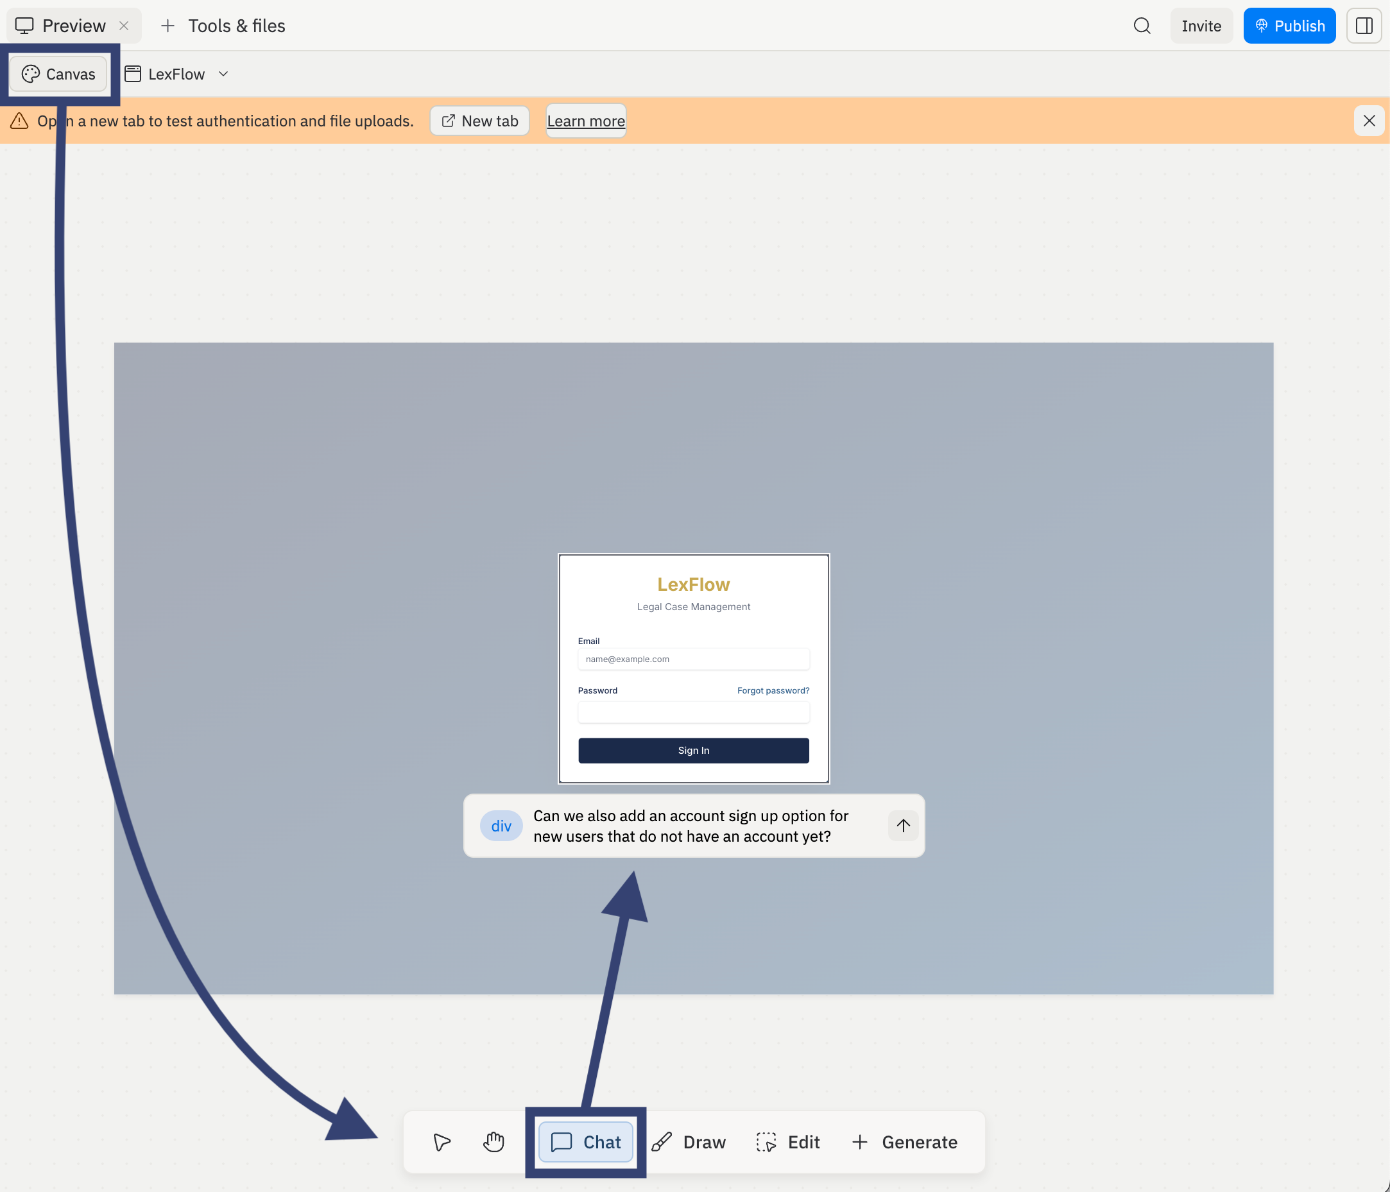Viewport: 1390px width, 1192px height.
Task: Click the LexFlow heading text
Action: click(x=694, y=584)
